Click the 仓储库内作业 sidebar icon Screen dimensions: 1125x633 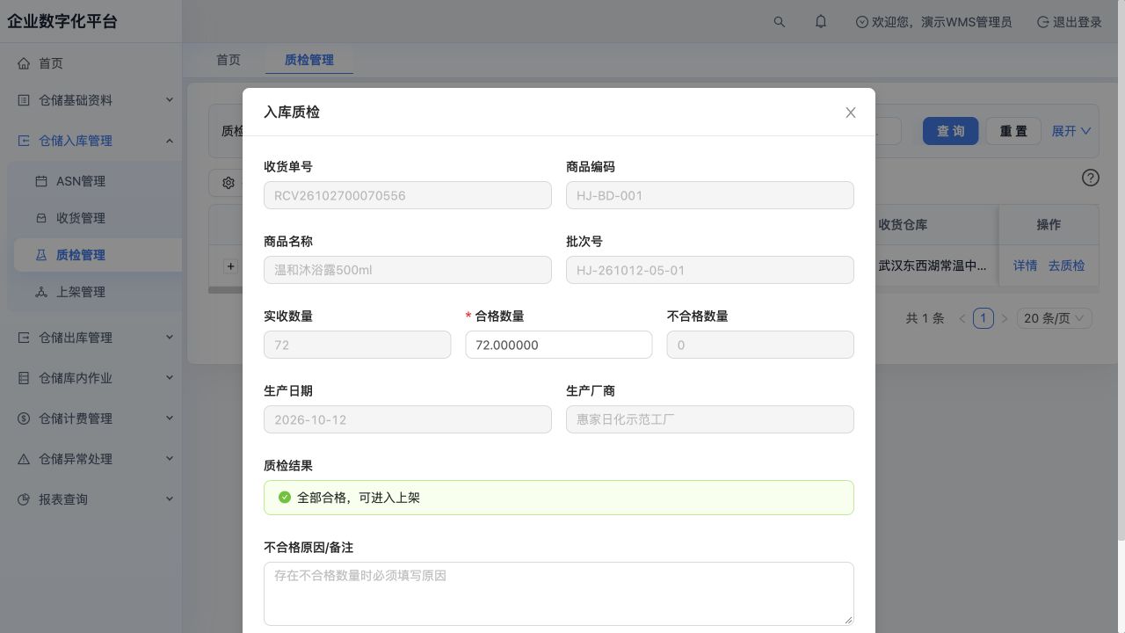(24, 378)
